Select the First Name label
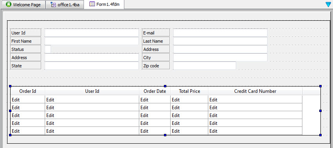The width and height of the screenshot is (333, 148). 26,41
